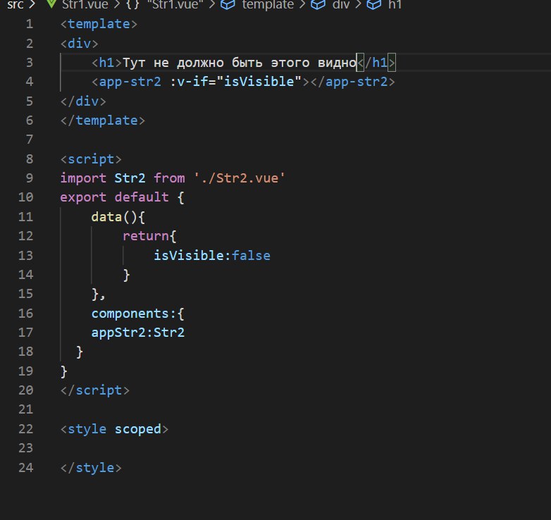Viewport: 551px width, 520px height.
Task: Click the data() method name
Action: pos(106,217)
